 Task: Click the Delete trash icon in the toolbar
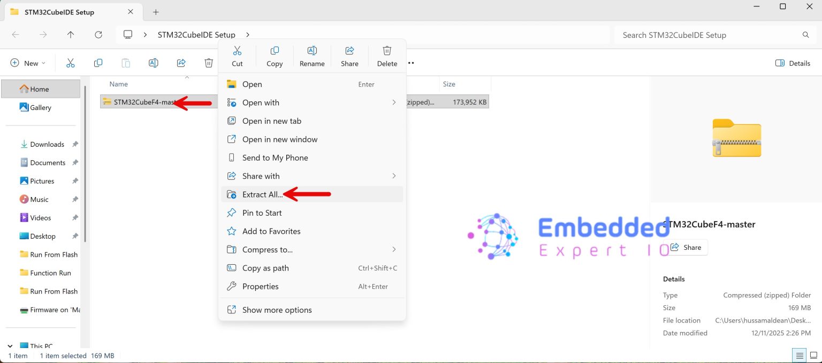pos(209,62)
